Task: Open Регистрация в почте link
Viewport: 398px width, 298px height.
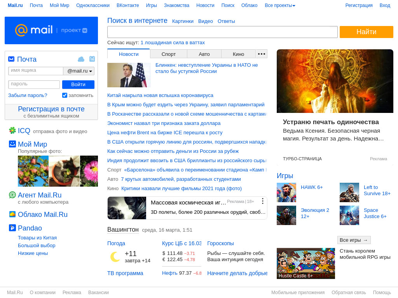Action: coord(51,109)
